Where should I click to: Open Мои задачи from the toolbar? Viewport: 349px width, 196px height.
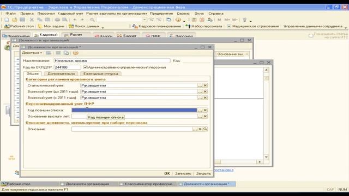[x=51, y=26]
